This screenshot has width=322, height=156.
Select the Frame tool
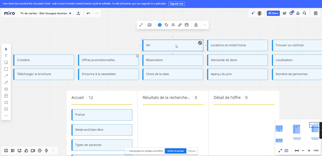pos(6,102)
